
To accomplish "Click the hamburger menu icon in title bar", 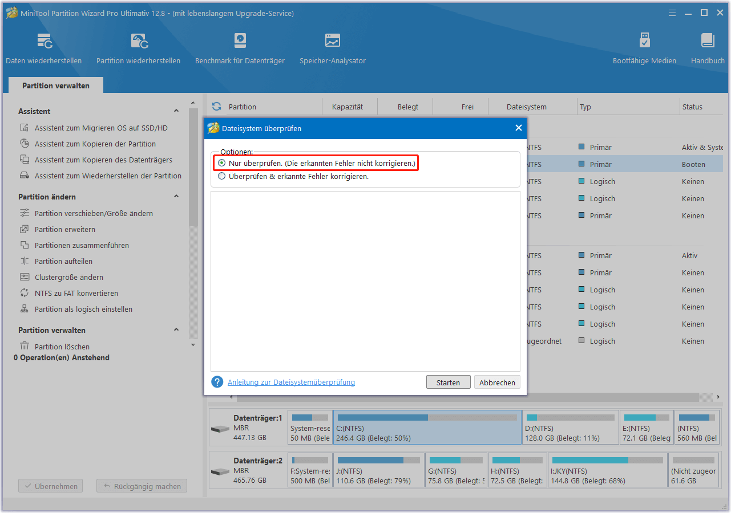I will click(673, 13).
